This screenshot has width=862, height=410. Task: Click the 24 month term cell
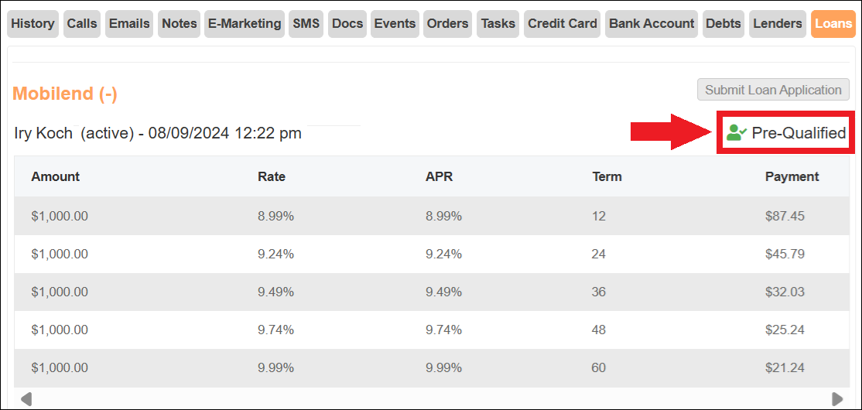click(x=599, y=254)
